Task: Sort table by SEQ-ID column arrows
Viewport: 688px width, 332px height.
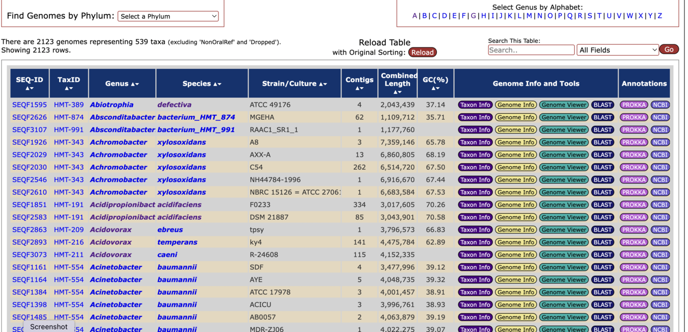Action: pyautogui.click(x=30, y=89)
